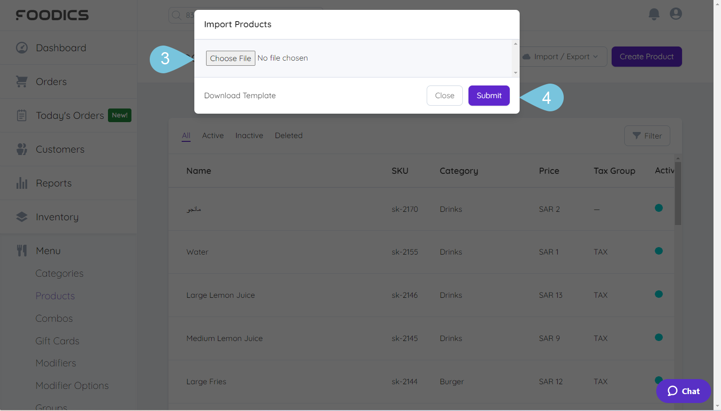Click the Choose File button
Viewport: 721px width, 411px height.
tap(230, 58)
